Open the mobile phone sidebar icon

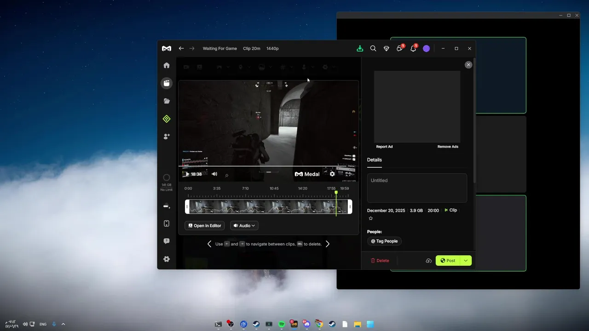pyautogui.click(x=167, y=223)
